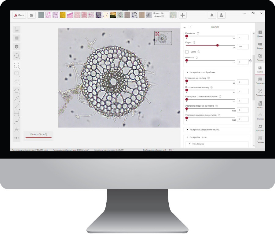
Task: Open the Эталоны tab
Action: point(260,116)
